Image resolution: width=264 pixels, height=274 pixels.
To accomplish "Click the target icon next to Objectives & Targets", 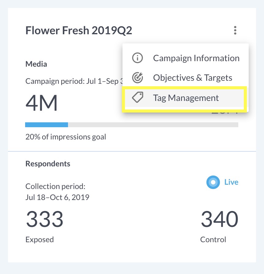I will (137, 78).
